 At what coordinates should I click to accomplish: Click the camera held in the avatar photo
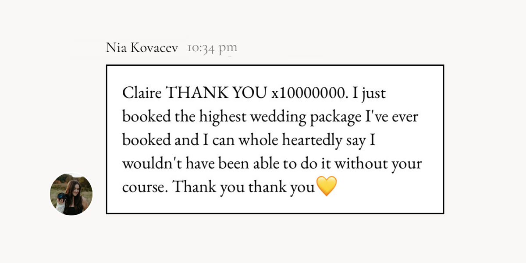62,197
